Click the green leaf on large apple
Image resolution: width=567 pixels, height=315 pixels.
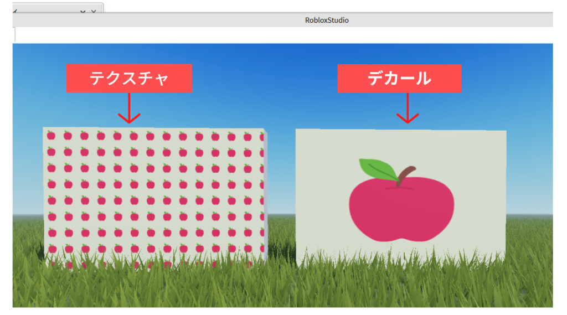click(379, 169)
